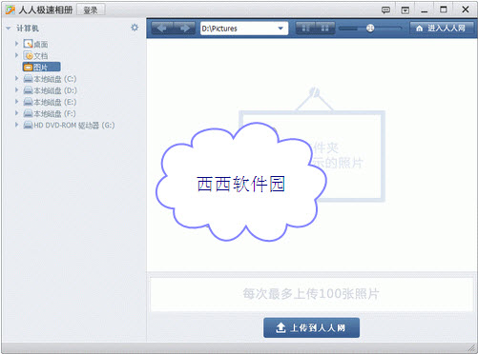478x354 pixels.
Task: Open the title bar menu dropdown icon
Action: (405, 10)
